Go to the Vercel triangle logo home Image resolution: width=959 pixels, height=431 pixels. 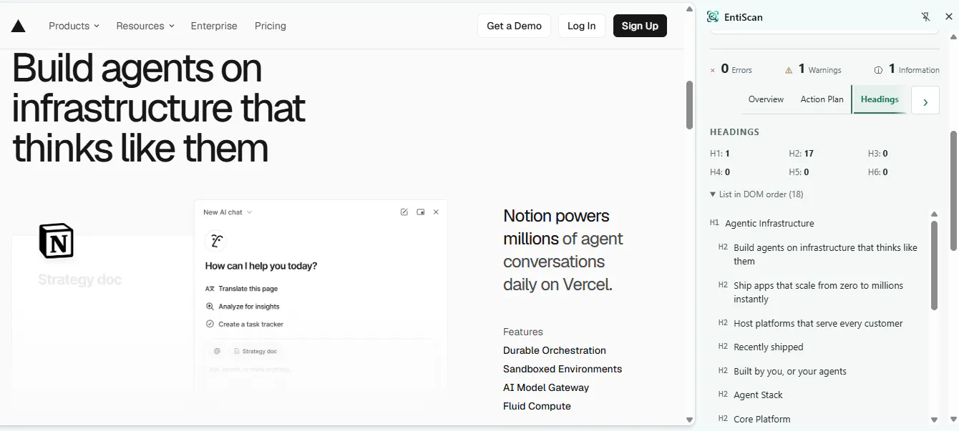click(x=19, y=26)
